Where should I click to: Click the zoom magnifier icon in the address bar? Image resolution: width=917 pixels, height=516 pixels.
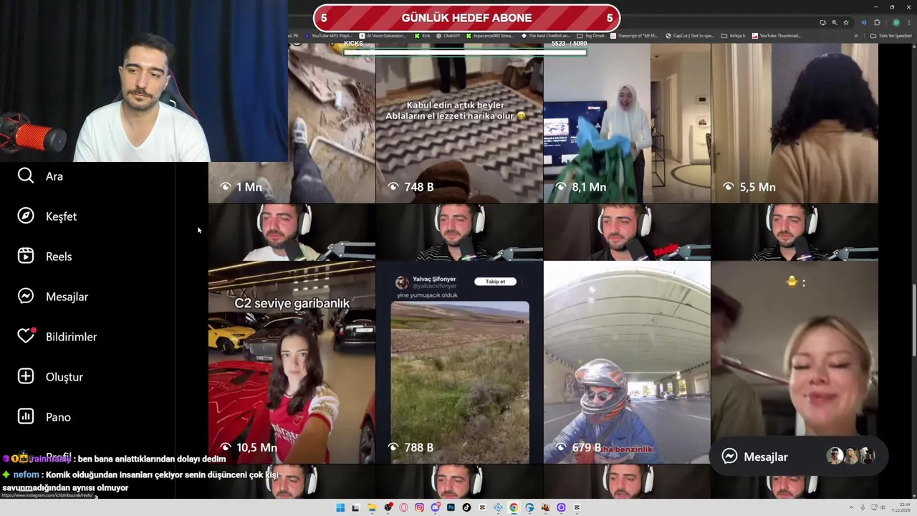point(834,22)
